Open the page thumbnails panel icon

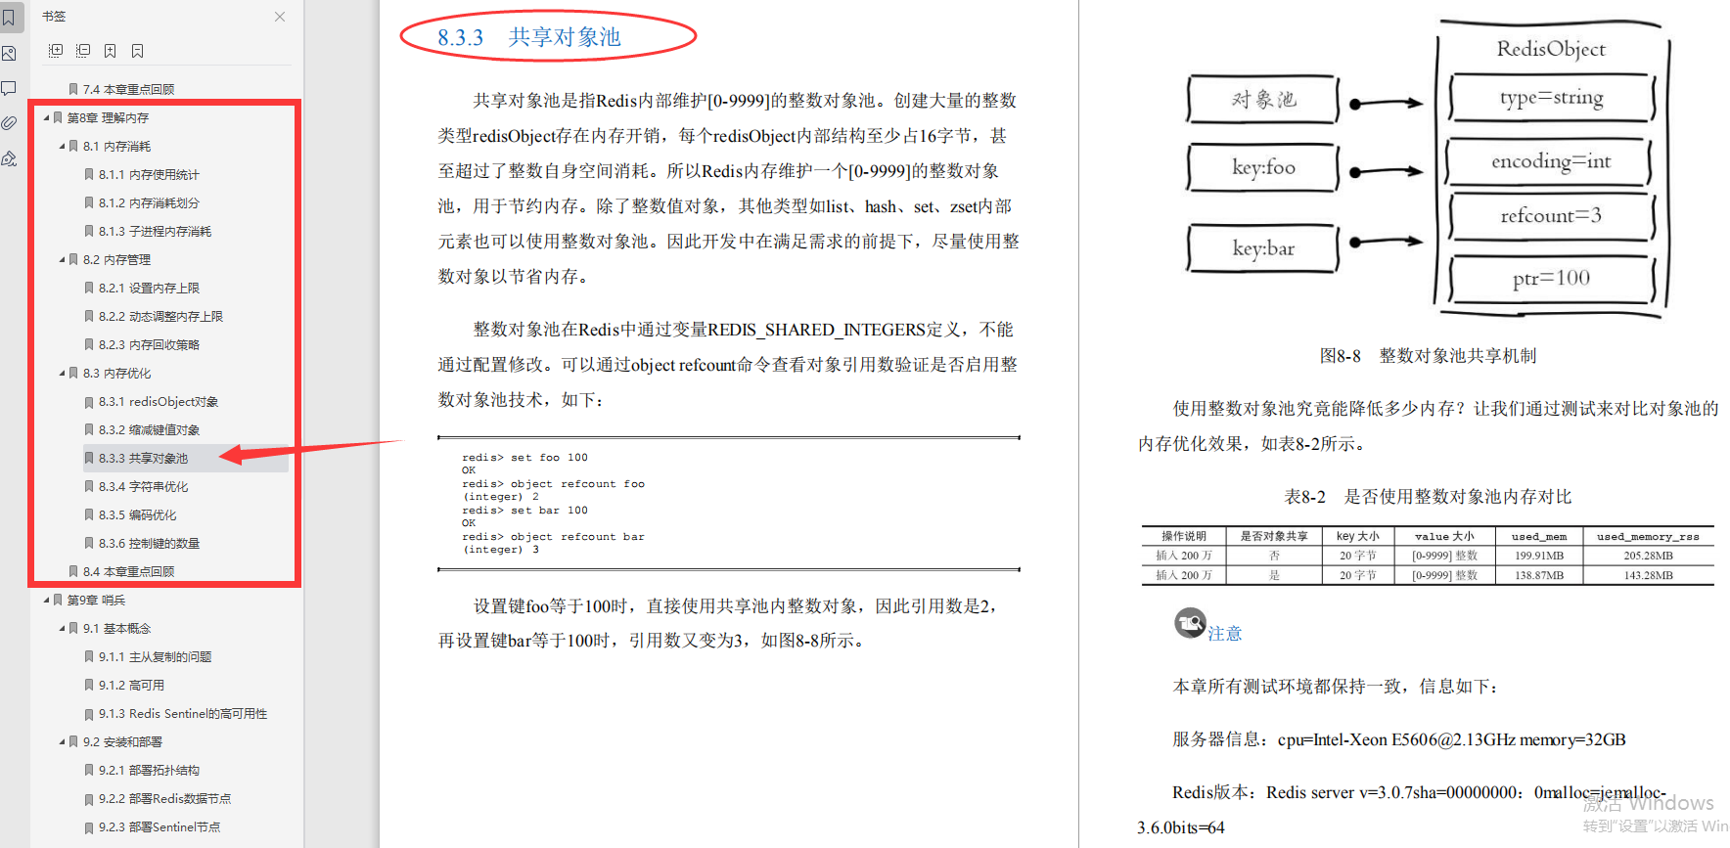[9, 54]
